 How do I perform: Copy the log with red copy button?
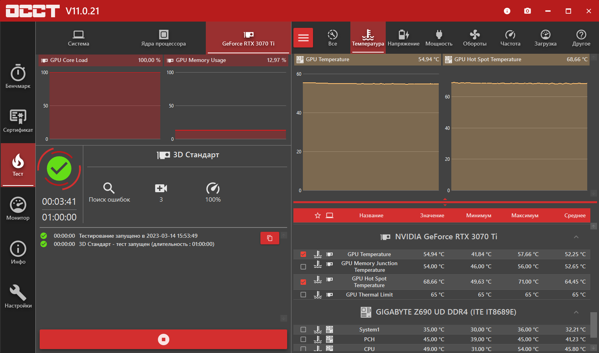[270, 238]
